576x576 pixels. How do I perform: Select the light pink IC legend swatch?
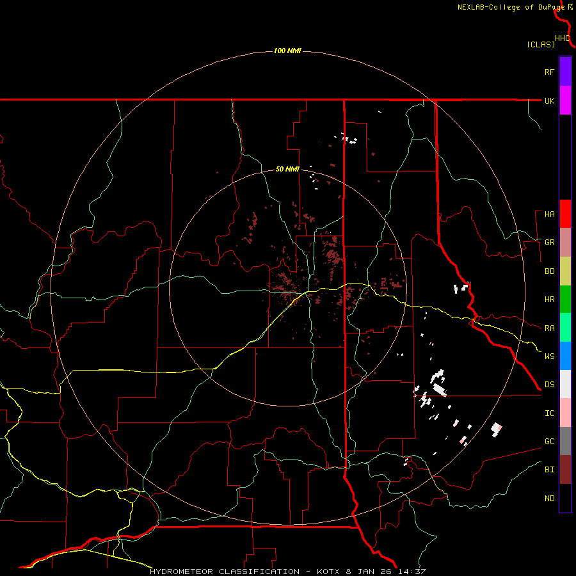pyautogui.click(x=565, y=413)
